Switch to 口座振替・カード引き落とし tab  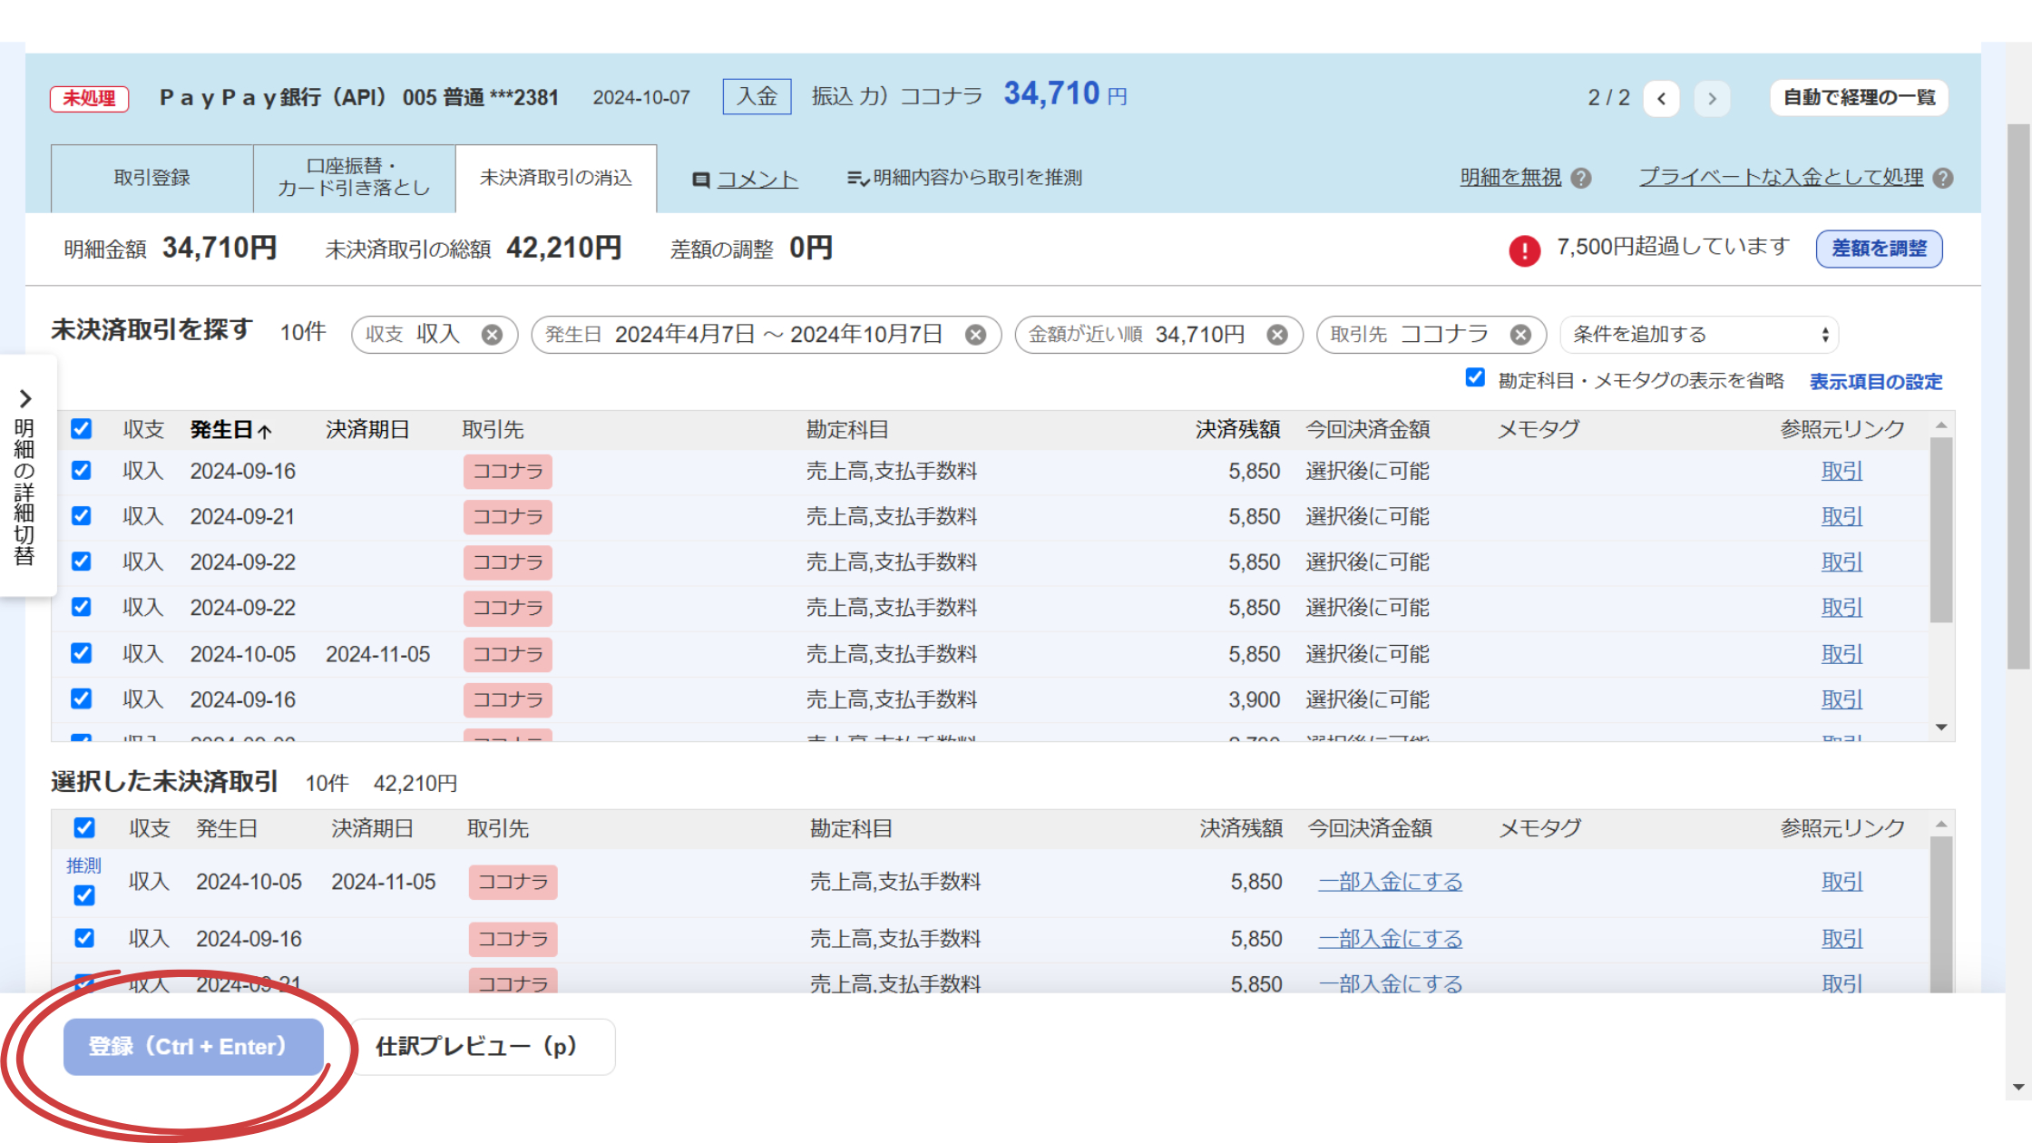pyautogui.click(x=354, y=178)
